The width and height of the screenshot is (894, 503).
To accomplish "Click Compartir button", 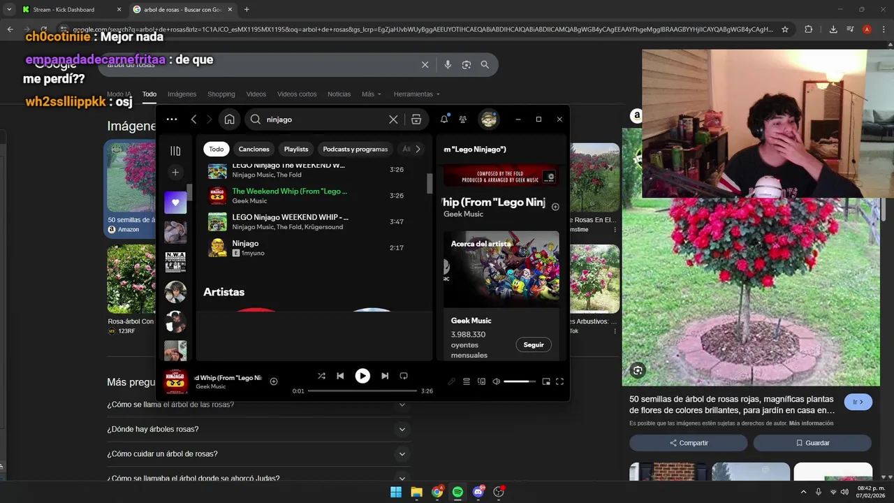I will [689, 443].
